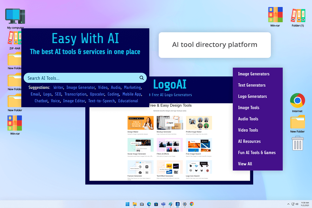Image resolution: width=312 pixels, height=208 pixels.
Task: Click the Logo suggestion link
Action: [47, 94]
